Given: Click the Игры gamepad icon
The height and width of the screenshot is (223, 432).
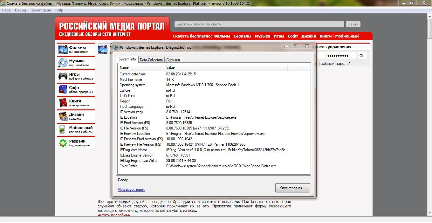Looking at the screenshot, I should [63, 76].
